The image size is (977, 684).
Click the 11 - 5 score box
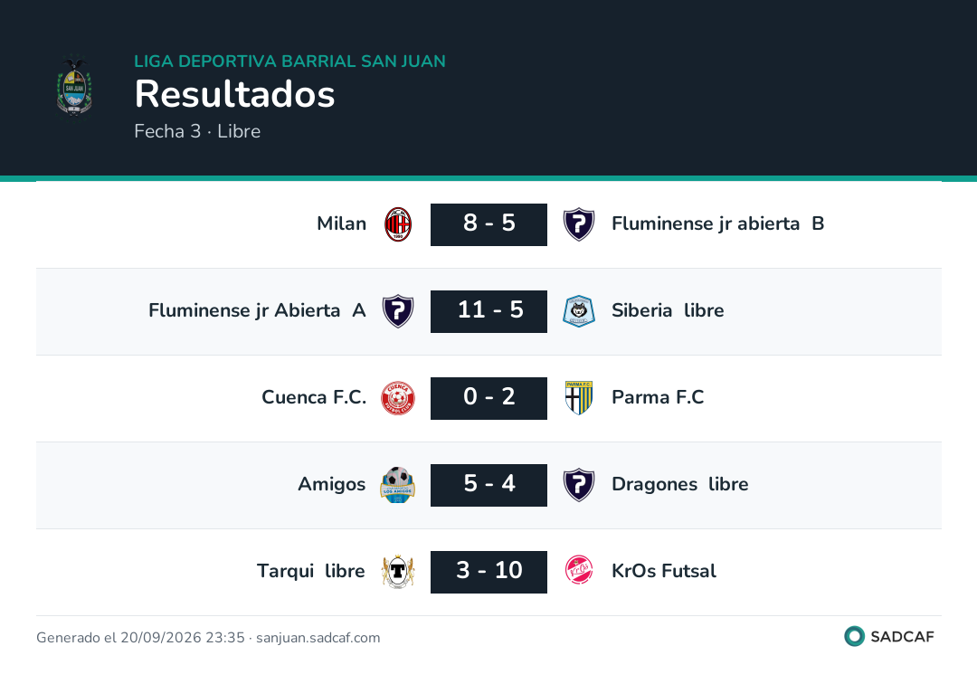(488, 311)
